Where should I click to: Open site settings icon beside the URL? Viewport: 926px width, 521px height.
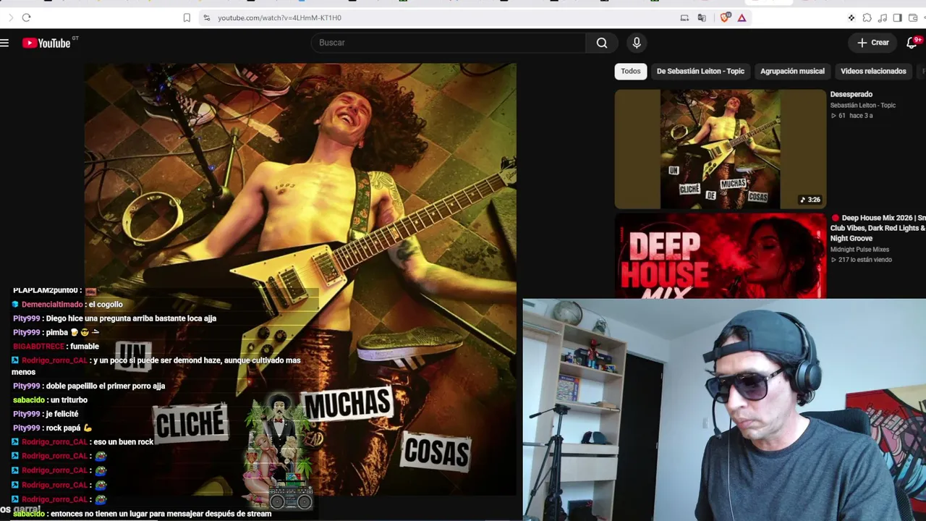(x=206, y=17)
